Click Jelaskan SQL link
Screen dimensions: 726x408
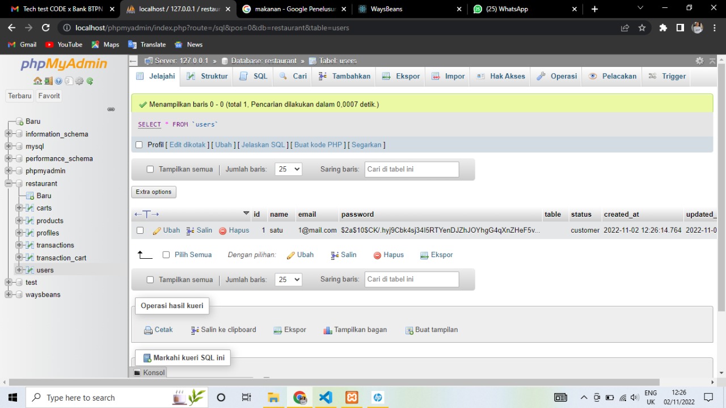point(263,145)
